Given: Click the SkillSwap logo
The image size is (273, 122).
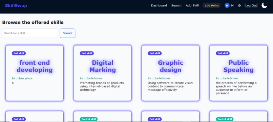Looking at the screenshot, I should [x=16, y=6].
